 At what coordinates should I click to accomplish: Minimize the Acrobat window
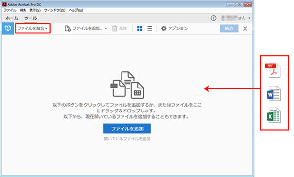coord(231,5)
